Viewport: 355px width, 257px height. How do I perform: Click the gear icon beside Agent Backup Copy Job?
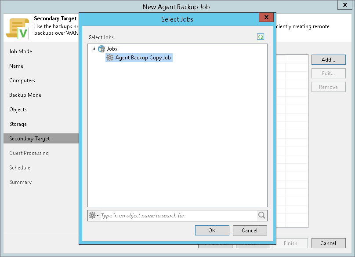pyautogui.click(x=110, y=58)
